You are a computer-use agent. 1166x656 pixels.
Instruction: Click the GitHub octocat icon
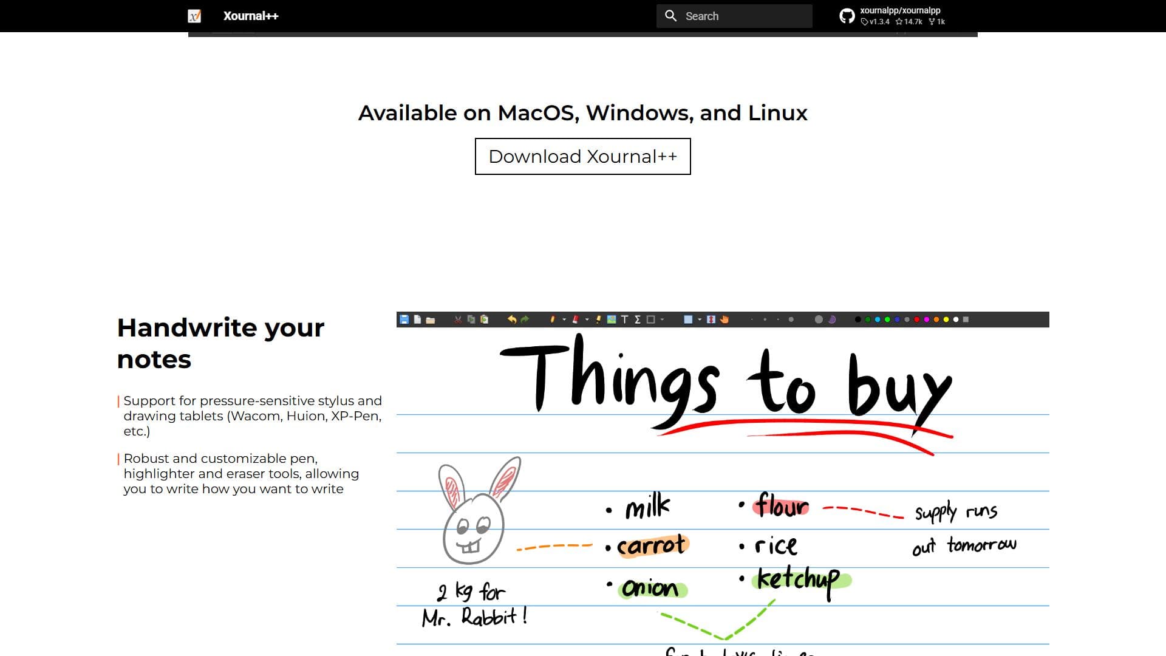(x=847, y=16)
